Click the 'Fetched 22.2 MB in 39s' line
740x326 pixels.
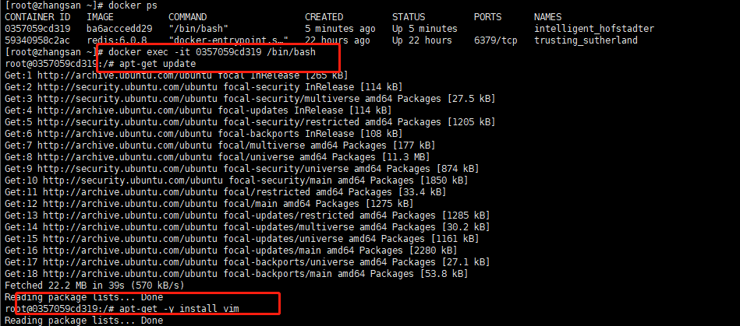pos(94,286)
